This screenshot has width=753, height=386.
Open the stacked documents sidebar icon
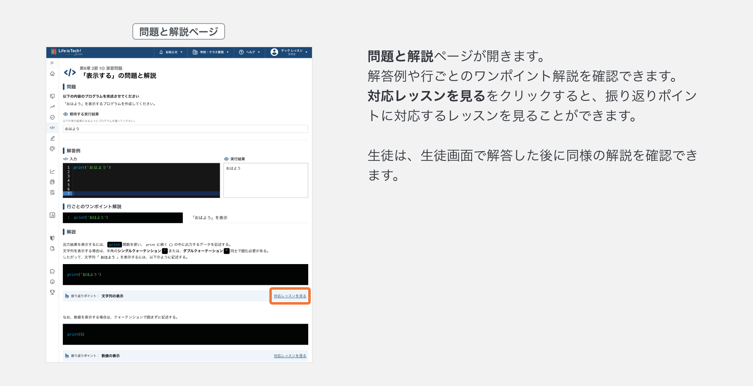click(x=52, y=182)
